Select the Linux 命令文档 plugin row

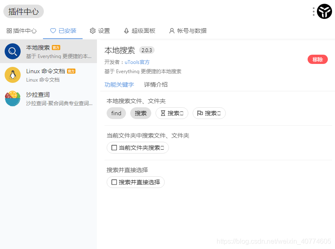tap(48, 75)
